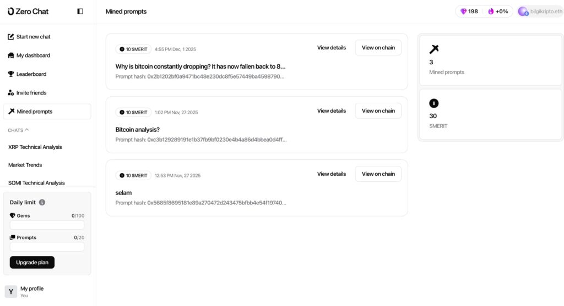Click the Invite friends icon
The width and height of the screenshot is (564, 306).
pos(11,93)
